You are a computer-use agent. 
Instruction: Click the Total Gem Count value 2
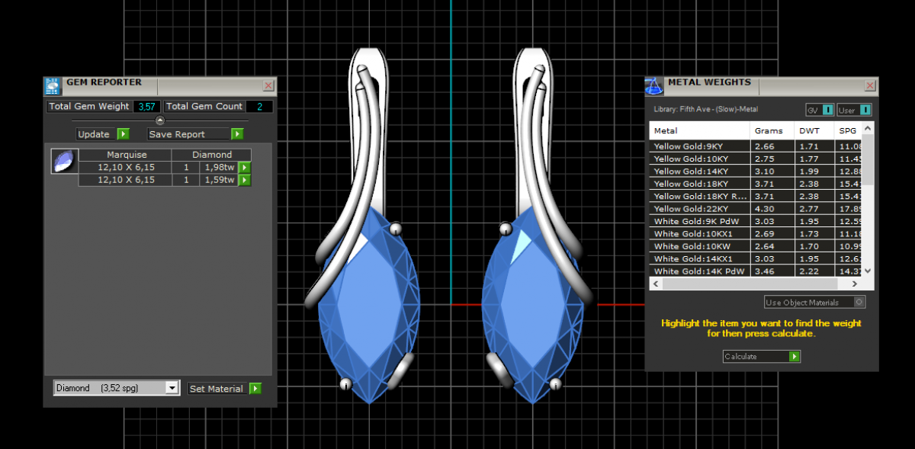[x=259, y=107]
